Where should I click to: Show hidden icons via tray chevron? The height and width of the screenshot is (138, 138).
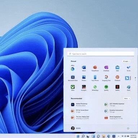[119, 136]
